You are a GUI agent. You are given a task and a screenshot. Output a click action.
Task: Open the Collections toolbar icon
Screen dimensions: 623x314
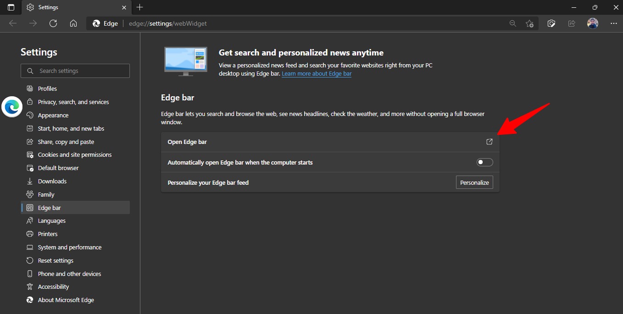(552, 23)
